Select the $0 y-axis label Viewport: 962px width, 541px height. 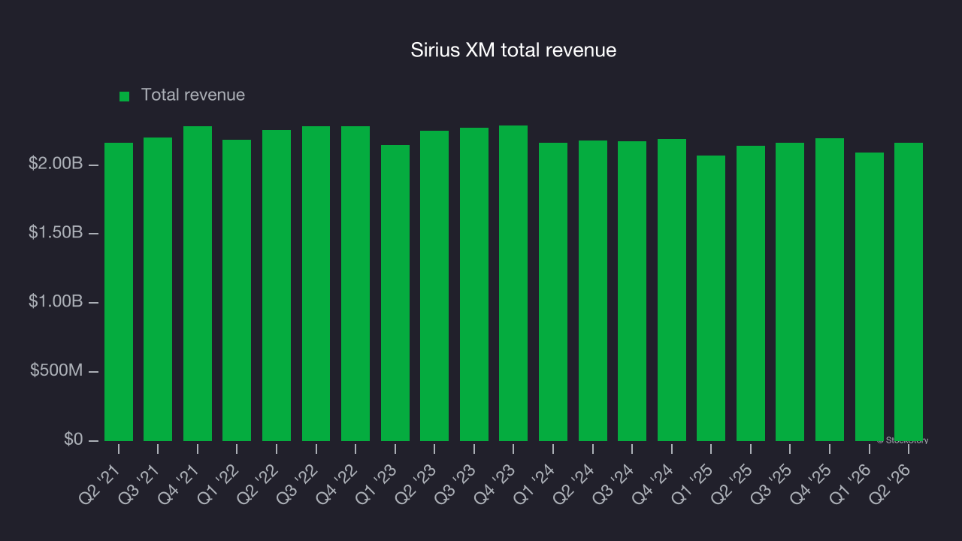point(73,440)
